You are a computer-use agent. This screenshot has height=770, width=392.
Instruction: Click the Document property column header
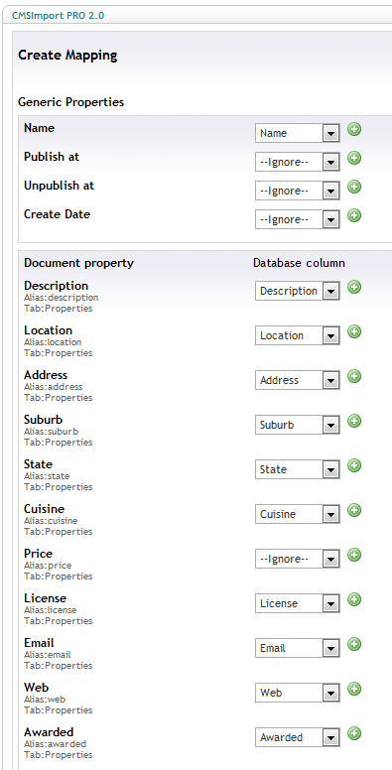(78, 263)
